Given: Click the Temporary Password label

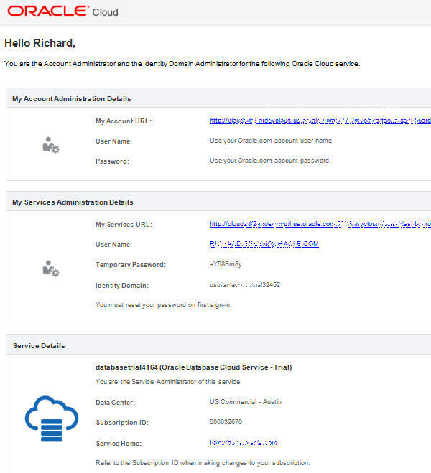Looking at the screenshot, I should tap(131, 265).
